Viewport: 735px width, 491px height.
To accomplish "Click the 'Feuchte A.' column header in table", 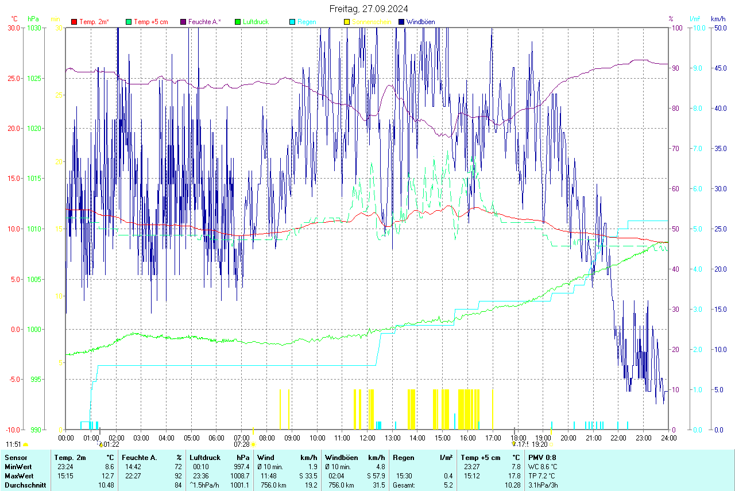I will pos(140,458).
